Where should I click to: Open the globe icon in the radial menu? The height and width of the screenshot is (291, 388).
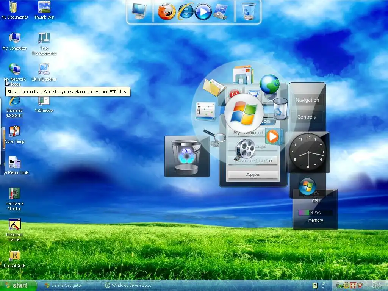pos(270,84)
